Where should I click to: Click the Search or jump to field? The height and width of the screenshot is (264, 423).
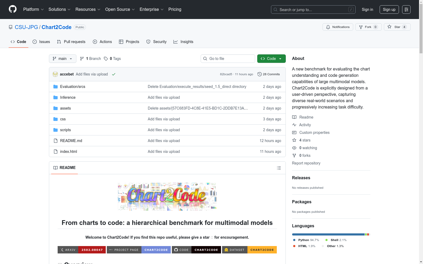click(313, 10)
